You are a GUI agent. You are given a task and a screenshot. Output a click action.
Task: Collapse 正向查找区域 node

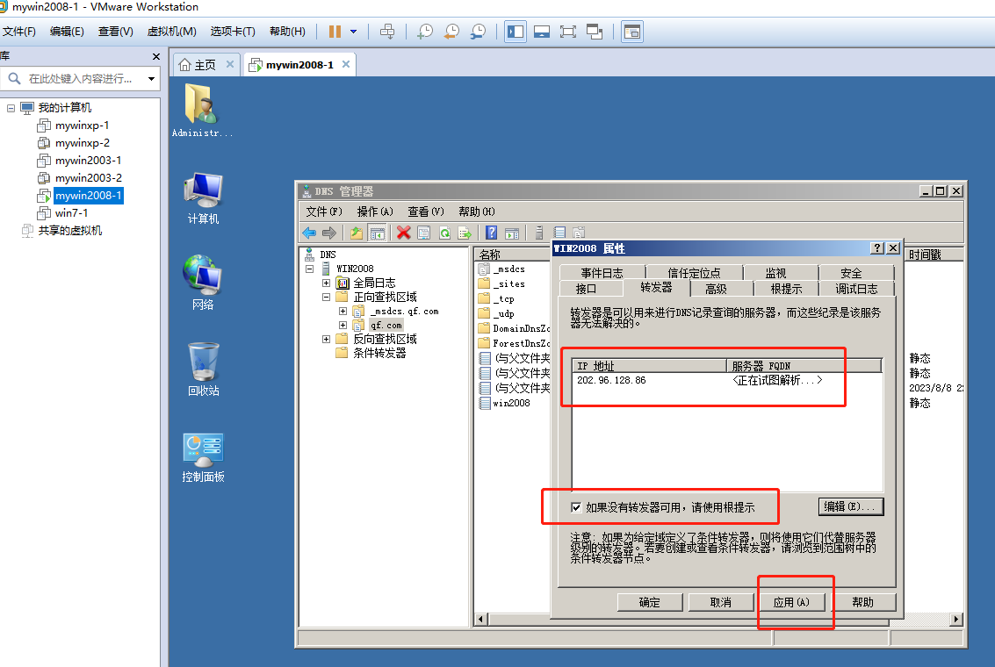tap(326, 297)
